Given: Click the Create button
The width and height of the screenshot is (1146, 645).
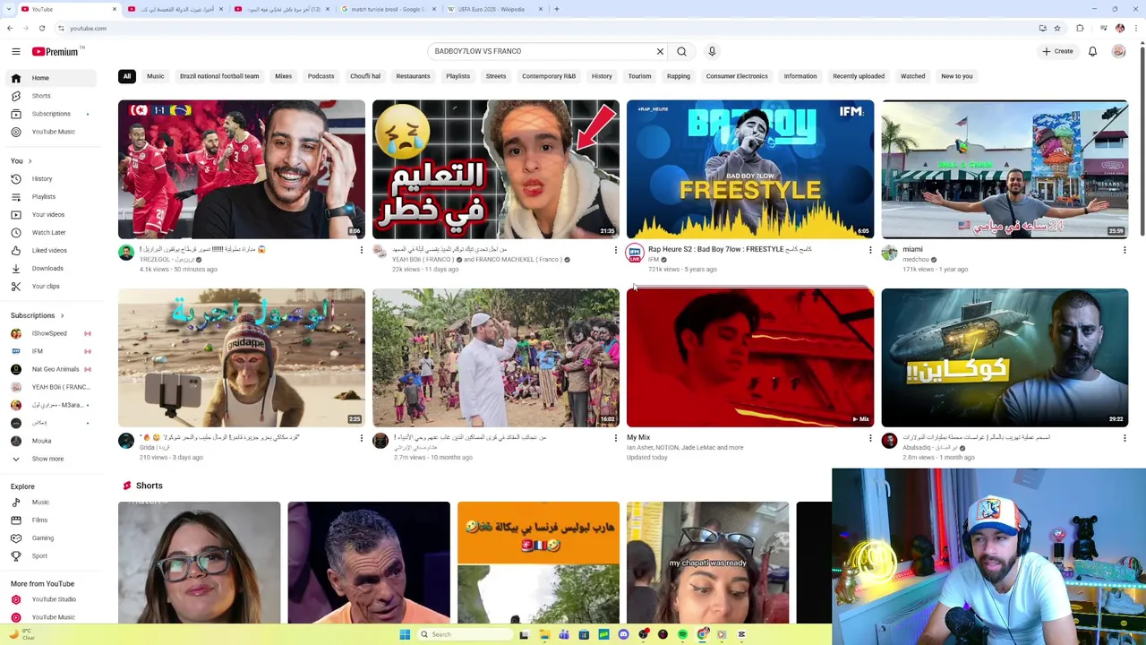Looking at the screenshot, I should [x=1057, y=51].
